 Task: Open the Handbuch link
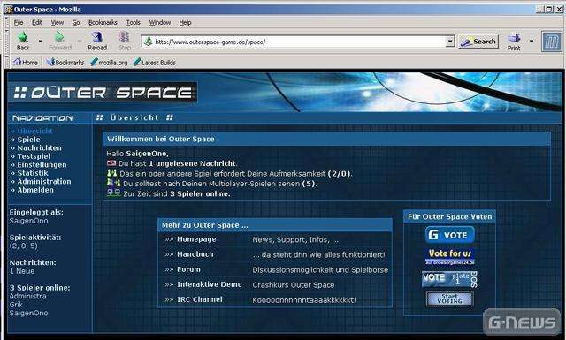point(195,254)
